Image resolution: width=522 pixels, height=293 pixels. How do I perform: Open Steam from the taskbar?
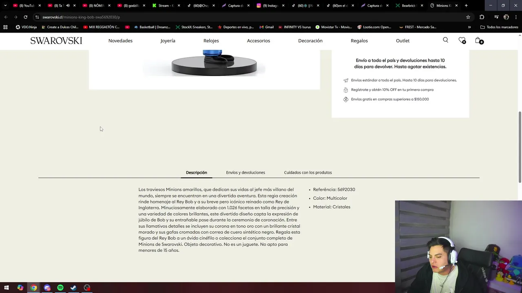tap(73, 288)
